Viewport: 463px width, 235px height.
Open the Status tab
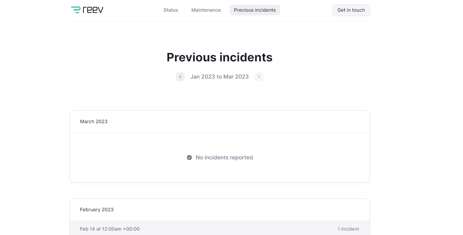click(x=171, y=10)
